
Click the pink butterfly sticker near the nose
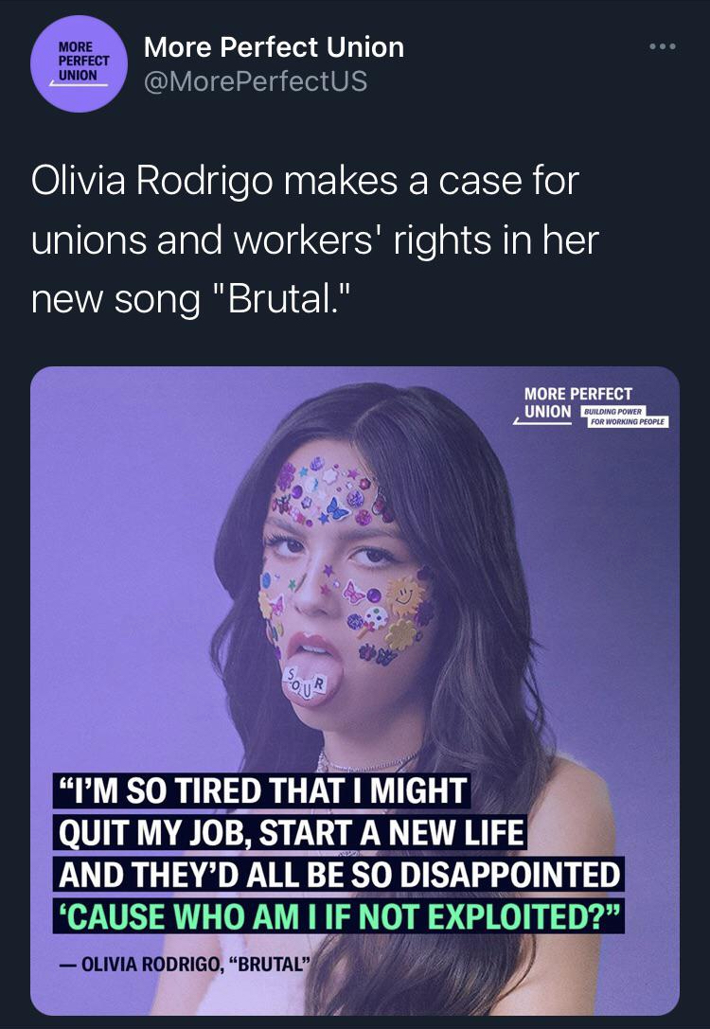point(352,595)
